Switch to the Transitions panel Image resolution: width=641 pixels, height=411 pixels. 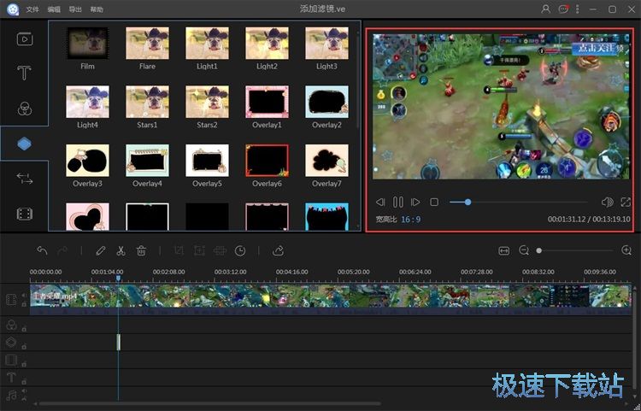25,179
